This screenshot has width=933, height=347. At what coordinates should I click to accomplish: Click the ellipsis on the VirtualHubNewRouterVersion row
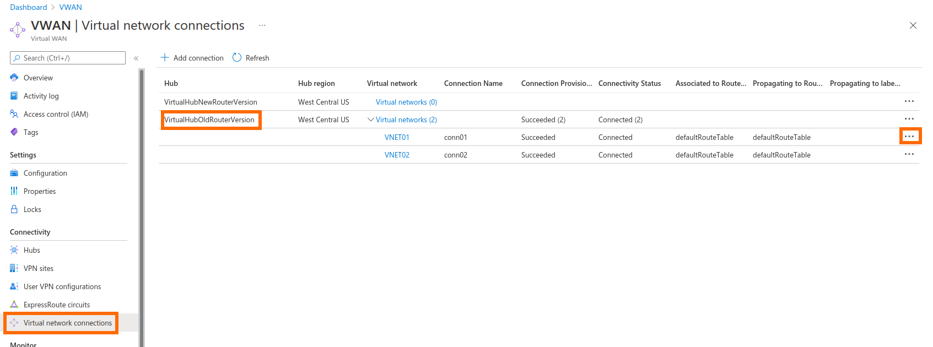coord(909,102)
